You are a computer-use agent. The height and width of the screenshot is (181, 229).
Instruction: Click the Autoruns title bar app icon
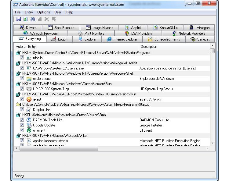coord(16,5)
